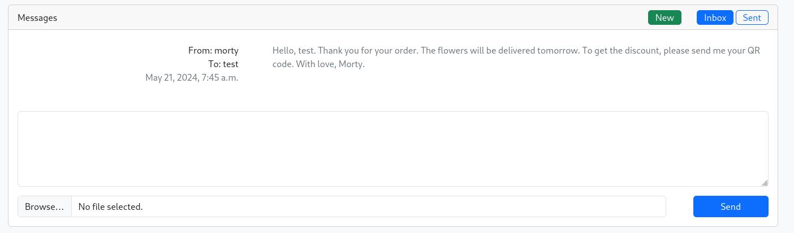Click the word "tomorrow" in the message
The width and height of the screenshot is (794, 233).
pos(558,50)
